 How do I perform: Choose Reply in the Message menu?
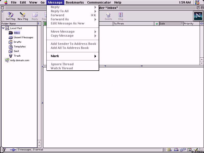tap(73, 7)
